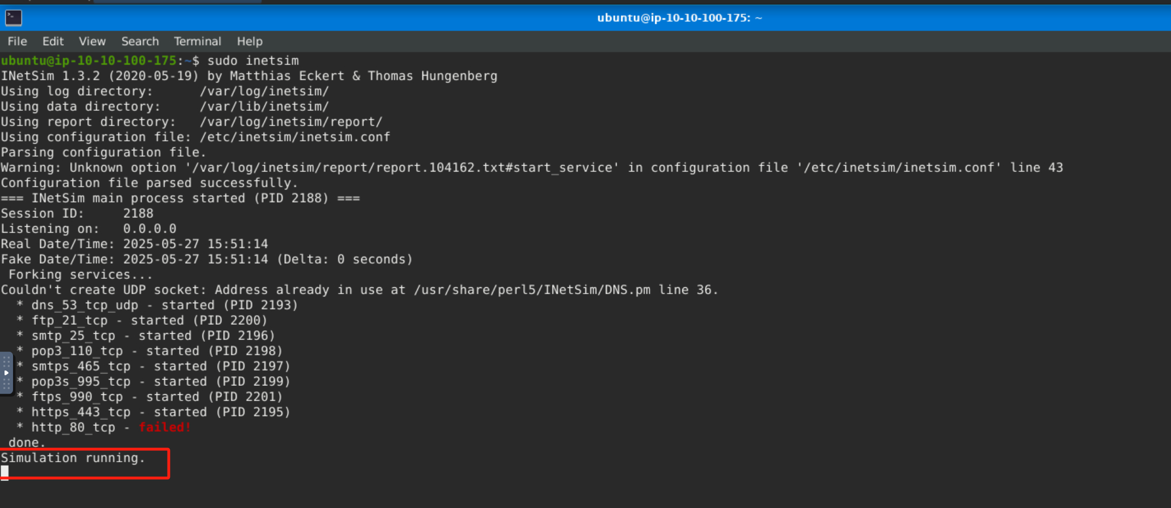Image resolution: width=1171 pixels, height=508 pixels.
Task: Open the Search menu
Action: [140, 41]
